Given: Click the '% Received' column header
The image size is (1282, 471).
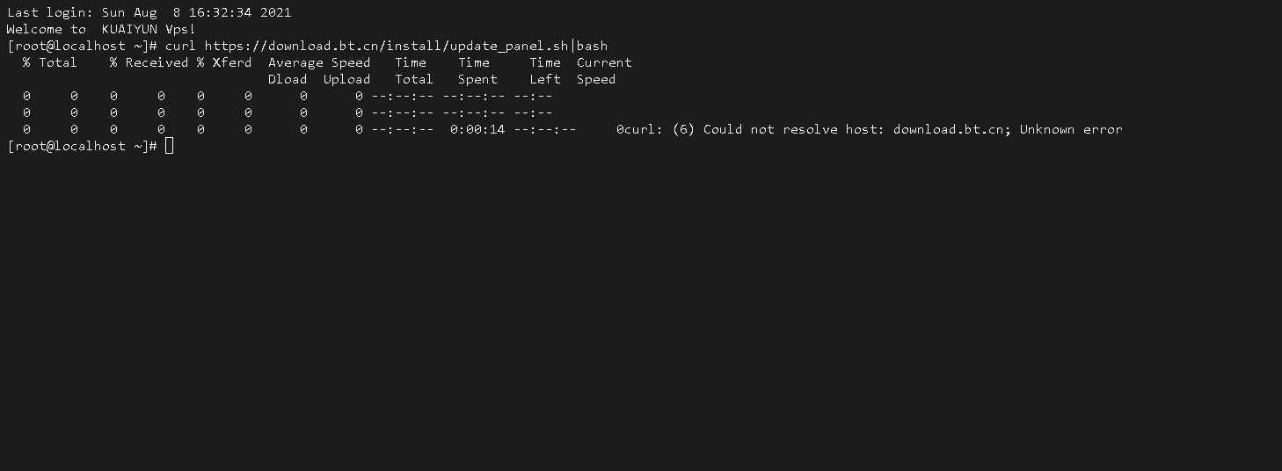Looking at the screenshot, I should [x=149, y=62].
